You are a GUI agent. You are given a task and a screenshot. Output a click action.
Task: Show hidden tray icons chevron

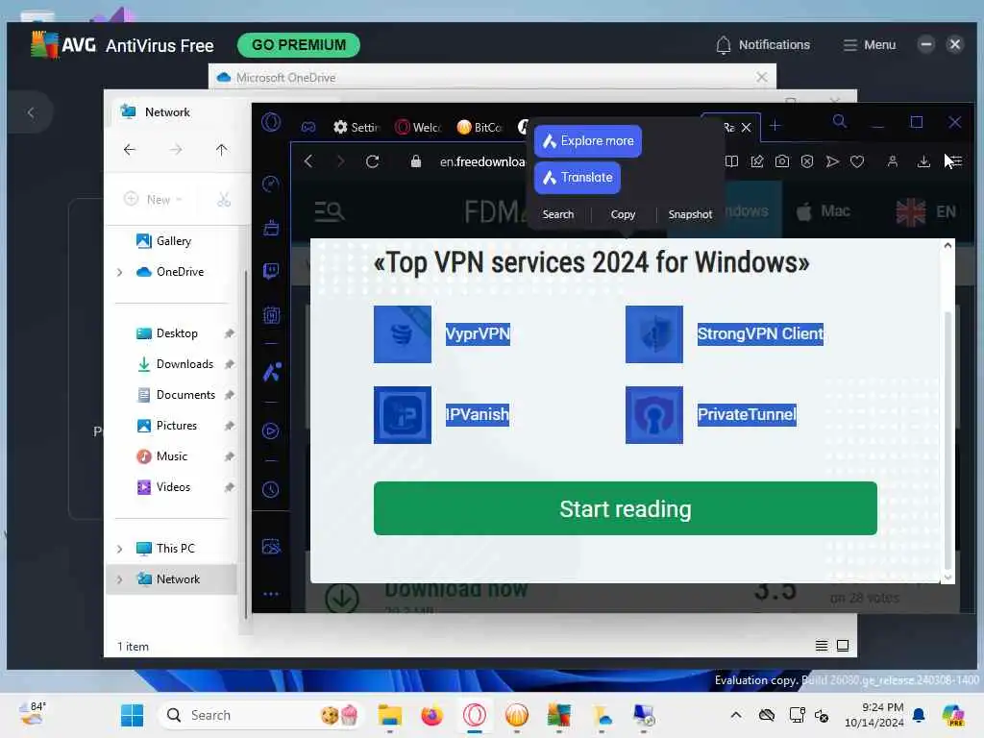736,715
